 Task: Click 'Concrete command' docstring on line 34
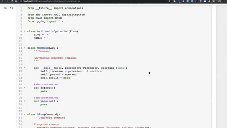pos(52,118)
